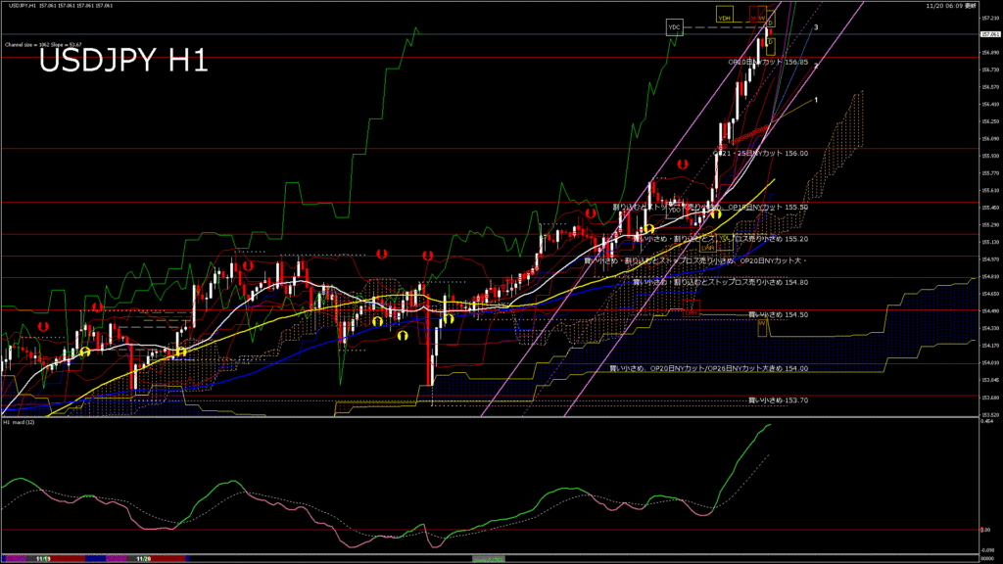Click the gray highlighted segment on bottom timeline

487,559
